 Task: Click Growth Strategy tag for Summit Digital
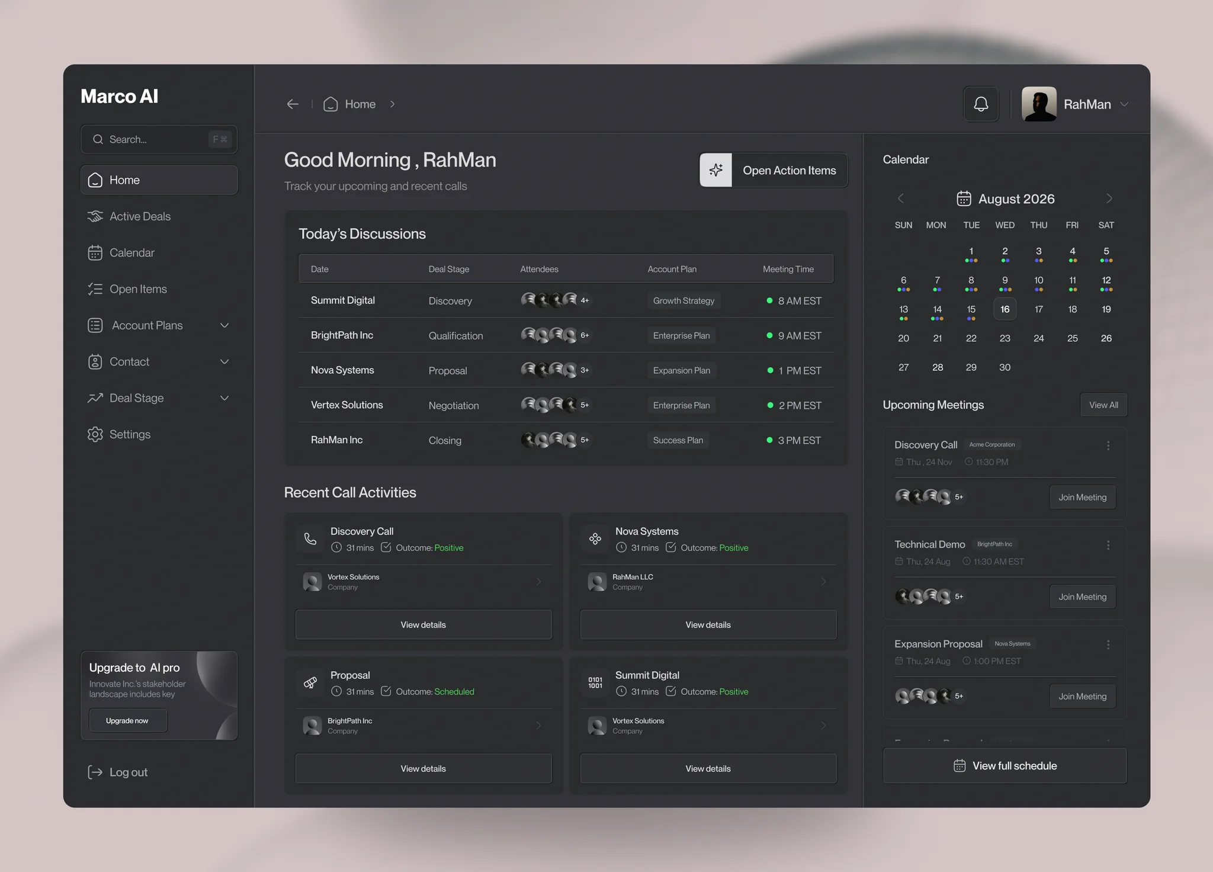tap(683, 300)
